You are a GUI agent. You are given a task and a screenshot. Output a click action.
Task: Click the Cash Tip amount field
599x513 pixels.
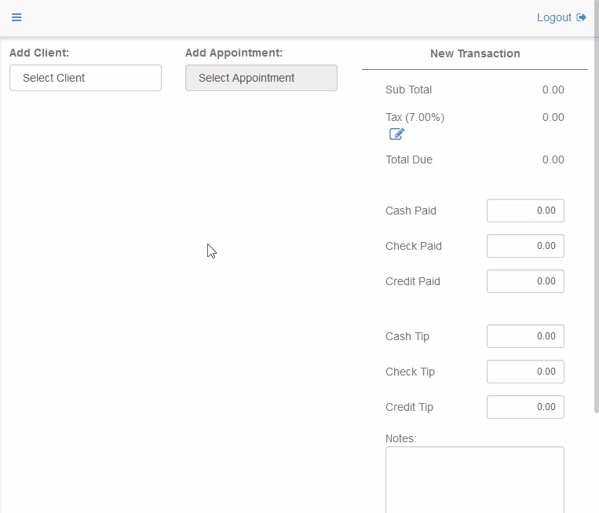pos(525,336)
